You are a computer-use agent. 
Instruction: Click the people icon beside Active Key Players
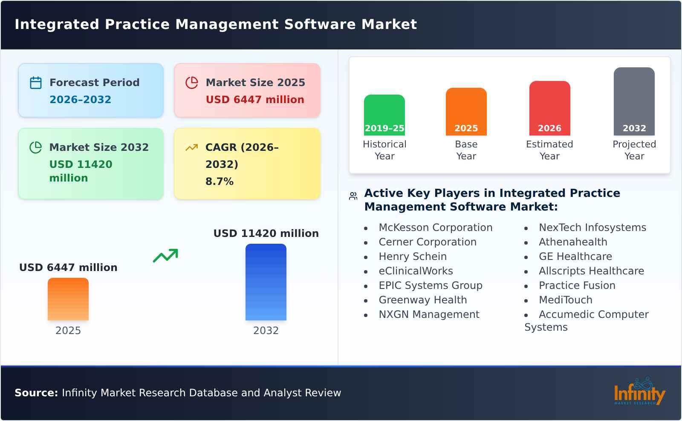pyautogui.click(x=353, y=196)
